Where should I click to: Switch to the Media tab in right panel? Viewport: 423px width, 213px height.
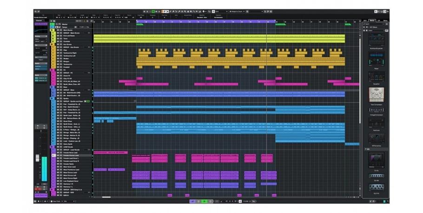point(372,20)
